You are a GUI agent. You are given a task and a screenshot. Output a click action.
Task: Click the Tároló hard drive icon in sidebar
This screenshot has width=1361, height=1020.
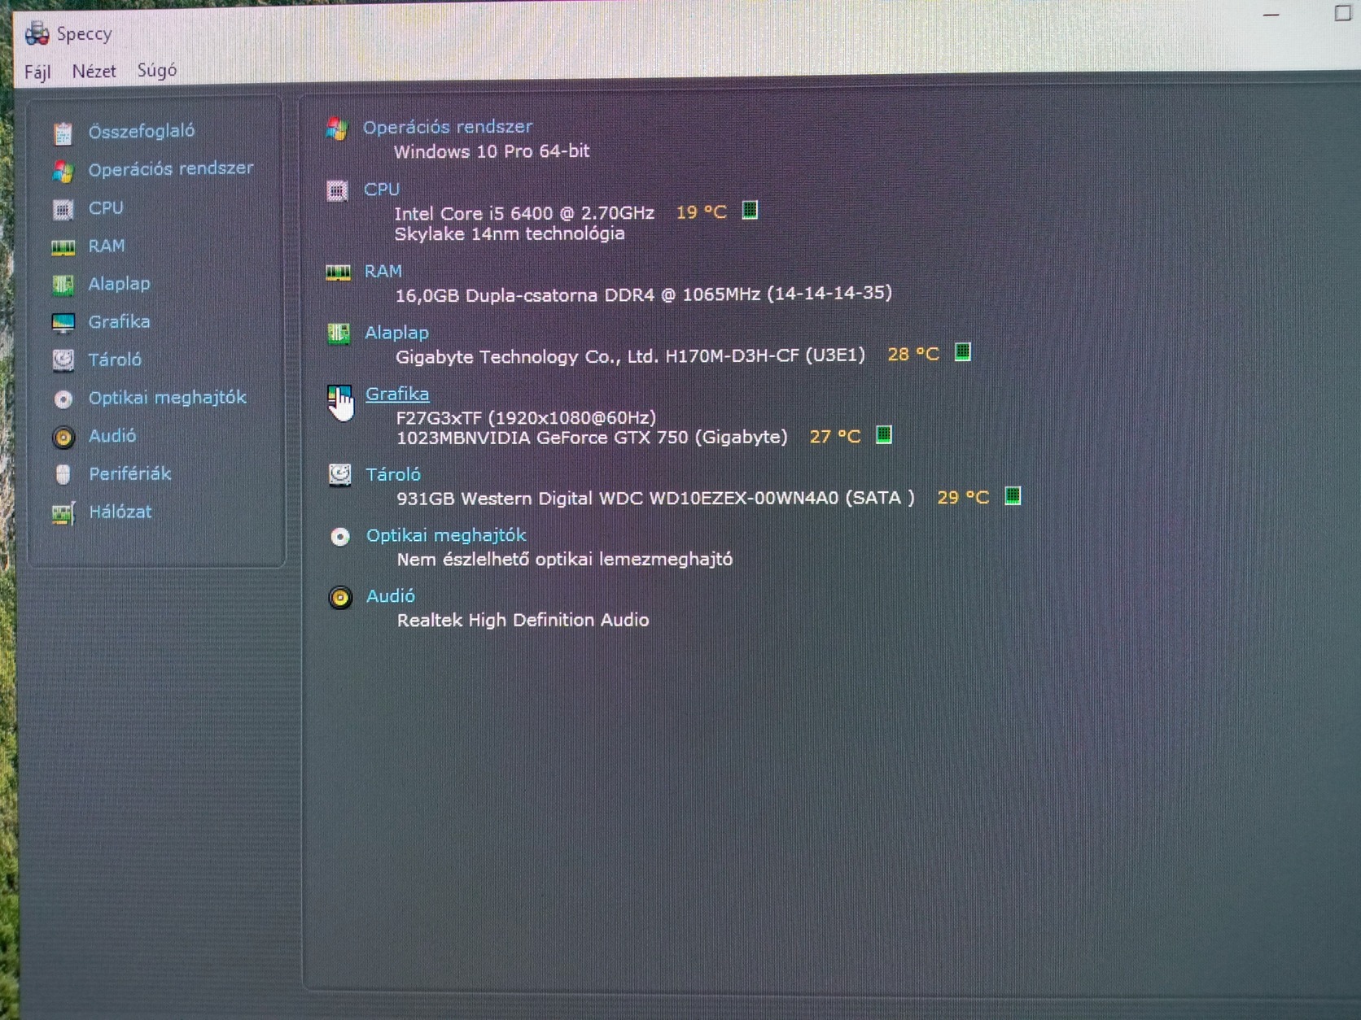tap(63, 360)
